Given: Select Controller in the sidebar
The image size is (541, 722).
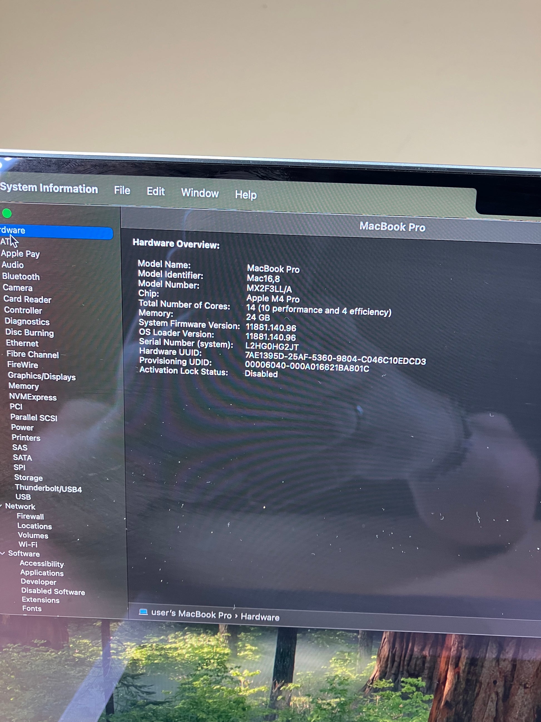Looking at the screenshot, I should (x=23, y=310).
